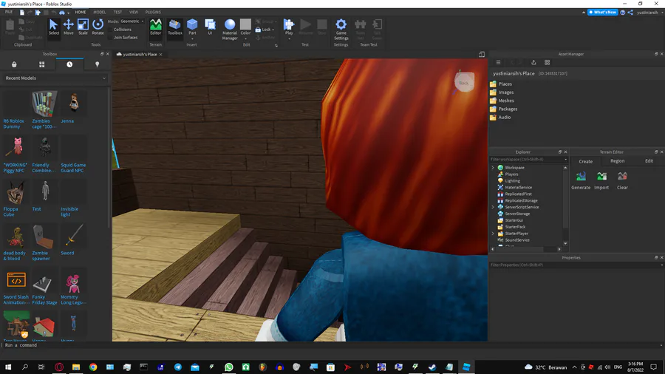Screen dimensions: 665x374
Task: Click the What's New button
Action: pos(603,13)
